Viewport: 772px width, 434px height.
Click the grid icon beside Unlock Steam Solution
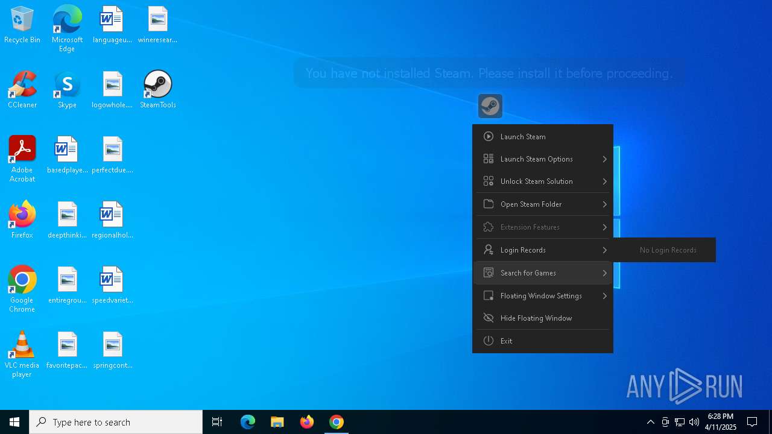489,181
